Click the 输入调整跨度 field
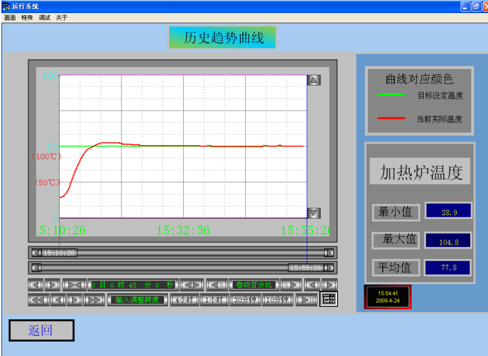The image size is (488, 356). (137, 299)
